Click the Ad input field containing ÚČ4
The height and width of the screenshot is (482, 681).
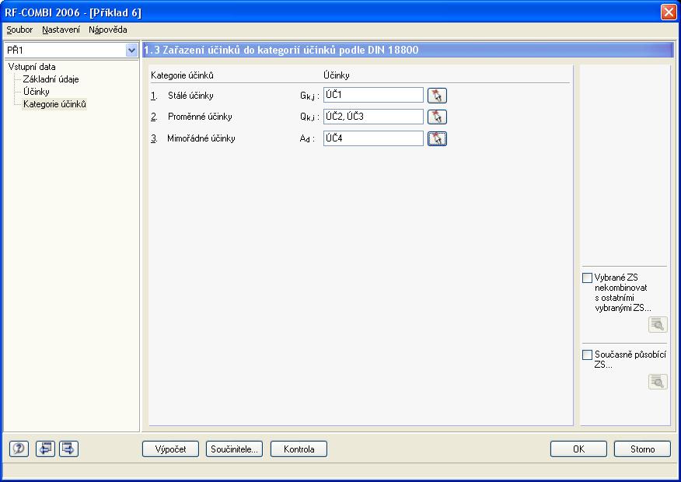[x=373, y=138]
